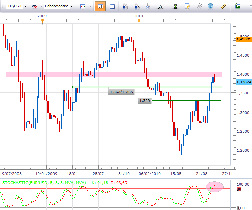Click the vertical zoom magnifier icon
252x210 pixels.
tap(161, 6)
